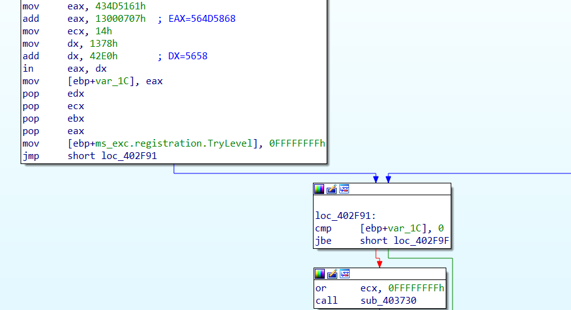Click the dx operand of in eax, dx
Viewport: 571px width, 310px height.
tap(101, 69)
